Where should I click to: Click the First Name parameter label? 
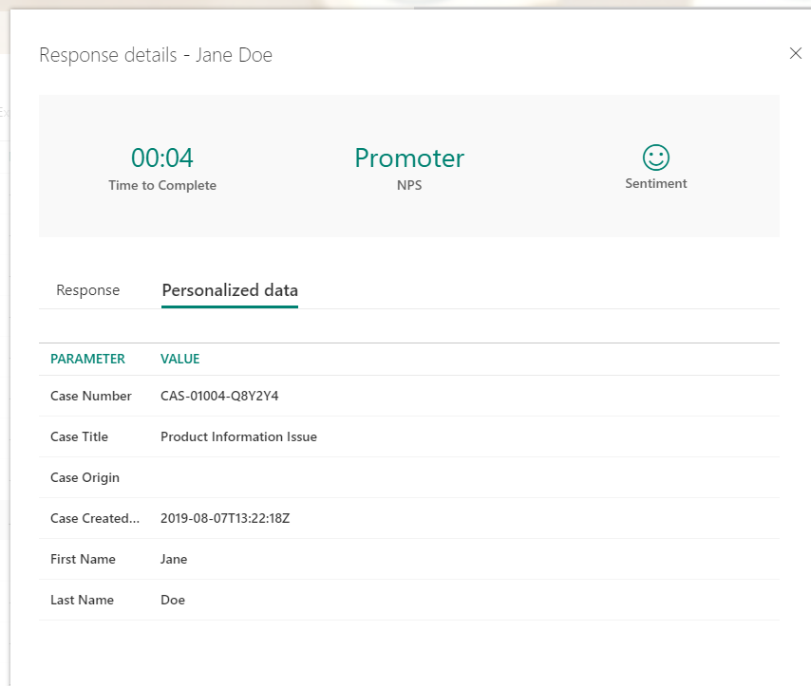(83, 560)
